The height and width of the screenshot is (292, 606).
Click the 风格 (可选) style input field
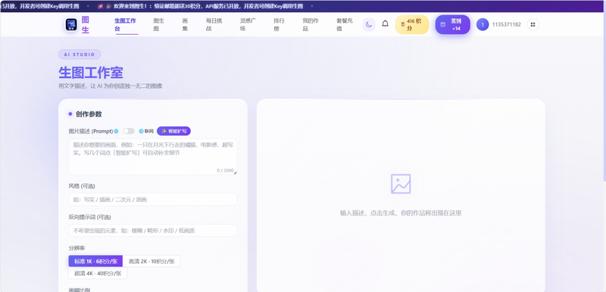coord(153,200)
